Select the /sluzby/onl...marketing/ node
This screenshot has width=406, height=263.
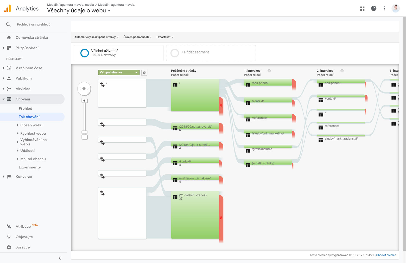click(x=268, y=132)
